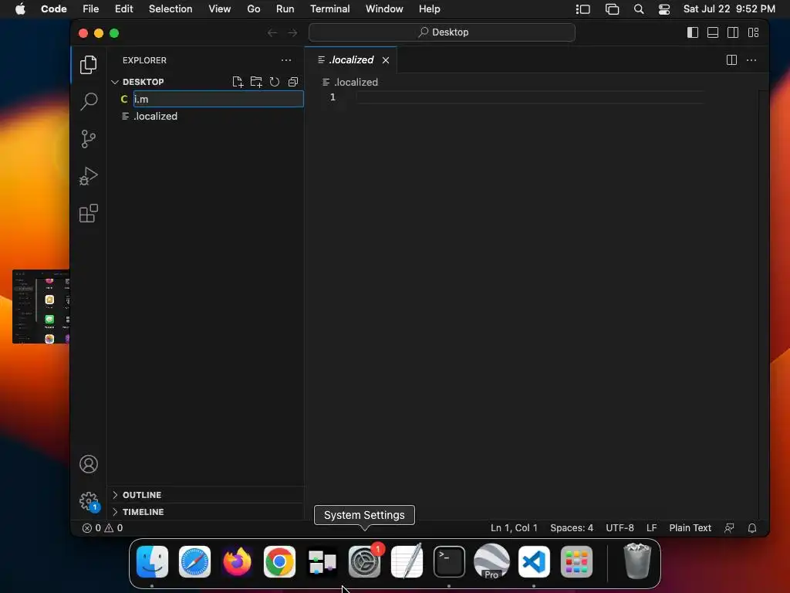Open Visual Studio Code in the Dock
Viewport: 790px width, 593px height.
[534, 562]
